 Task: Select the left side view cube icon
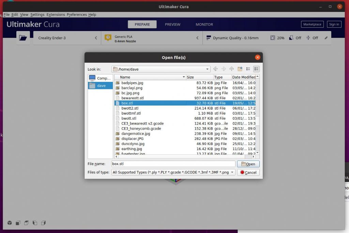(x=35, y=223)
